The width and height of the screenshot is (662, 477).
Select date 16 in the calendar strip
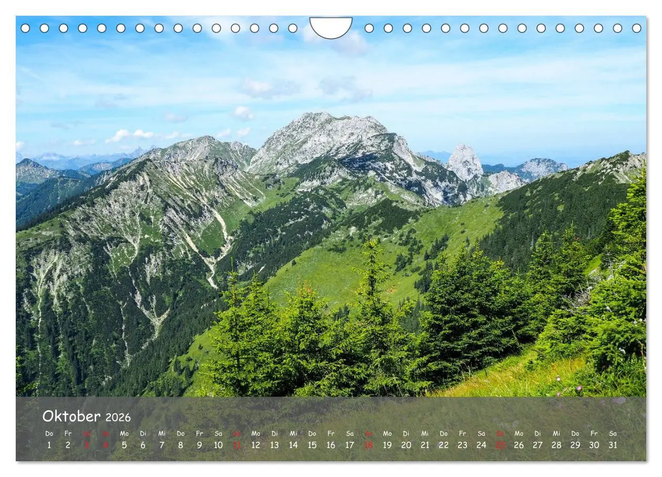pos(331,445)
